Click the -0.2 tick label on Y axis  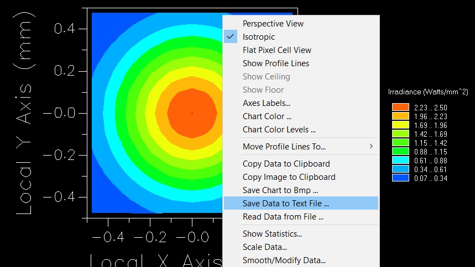tap(59, 155)
